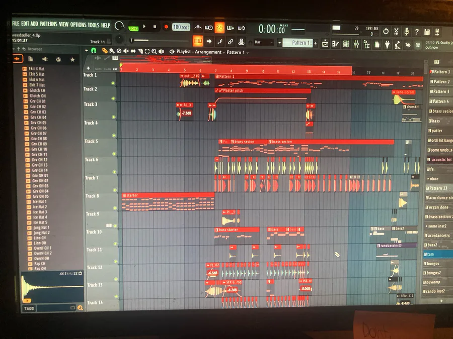Toggle the Track 2 mute LED
The height and width of the screenshot is (339, 453).
tap(113, 98)
